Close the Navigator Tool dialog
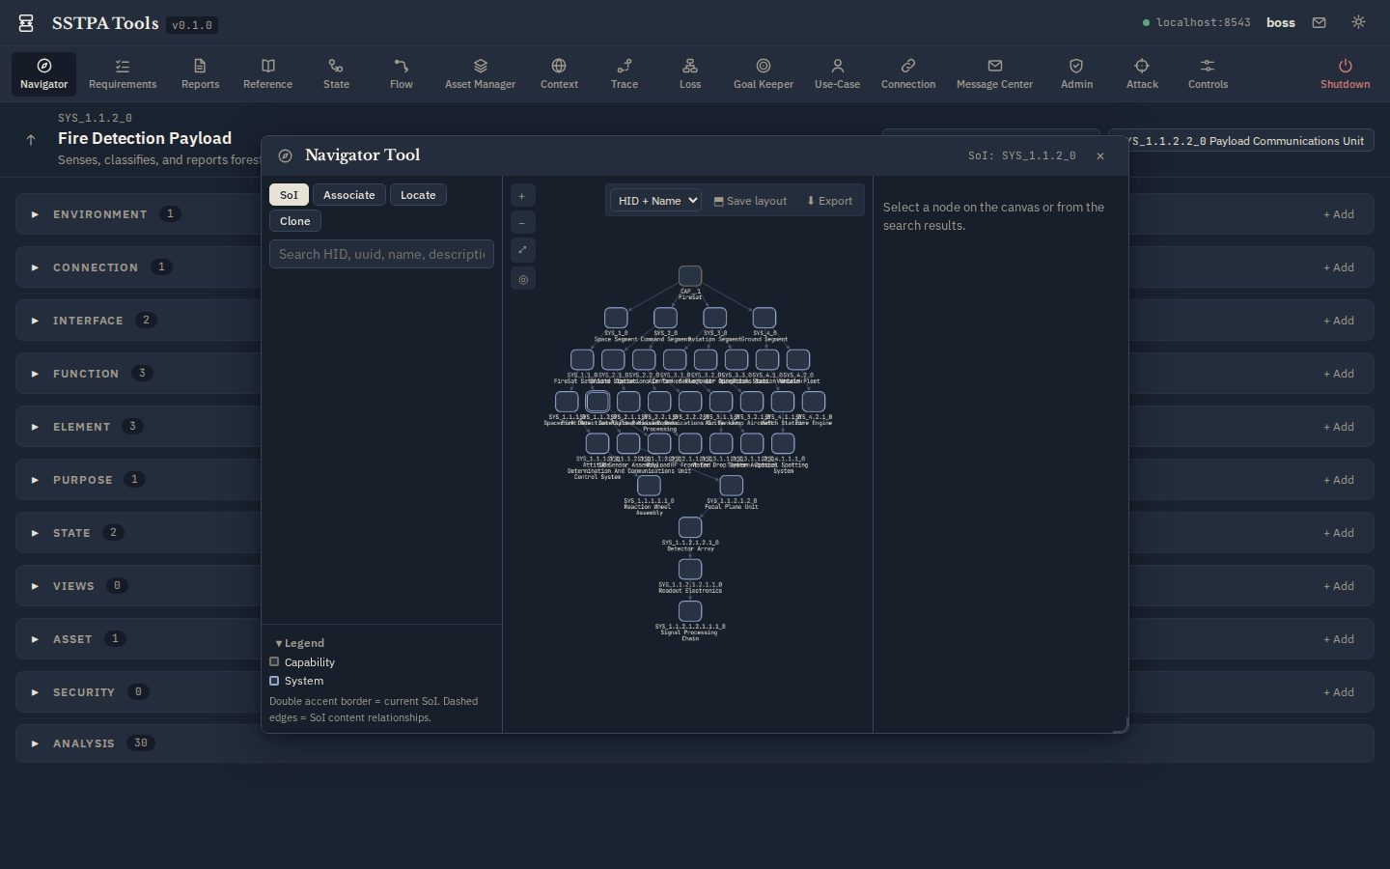The height and width of the screenshot is (869, 1390). 1099,155
